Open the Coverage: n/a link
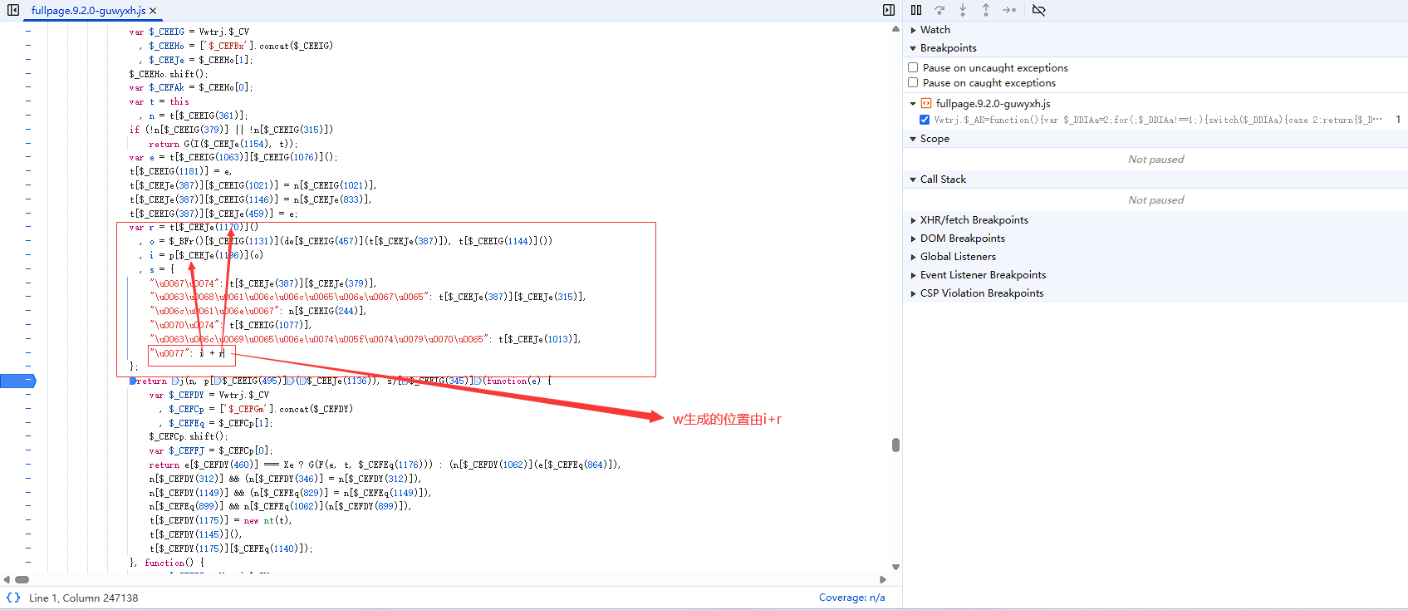 [851, 598]
